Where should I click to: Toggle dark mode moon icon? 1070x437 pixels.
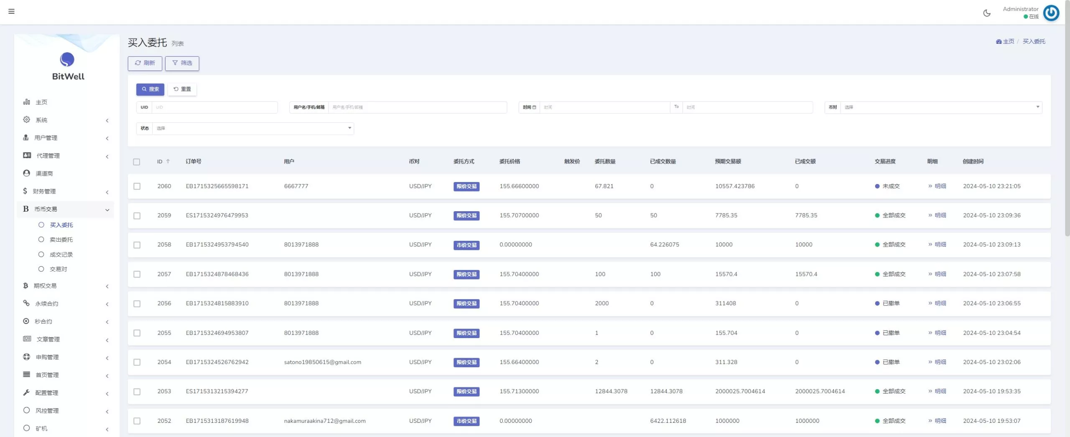point(987,13)
